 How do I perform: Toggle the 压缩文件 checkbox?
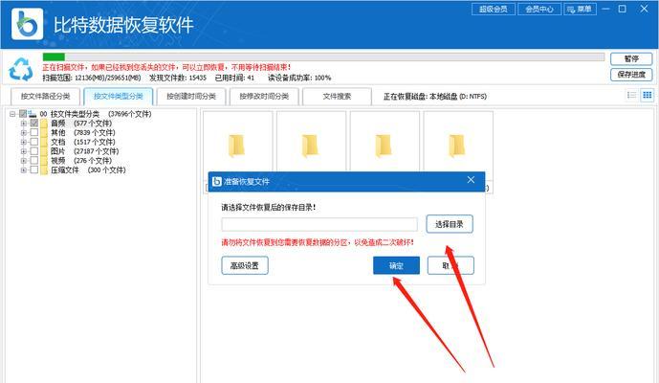pos(34,169)
